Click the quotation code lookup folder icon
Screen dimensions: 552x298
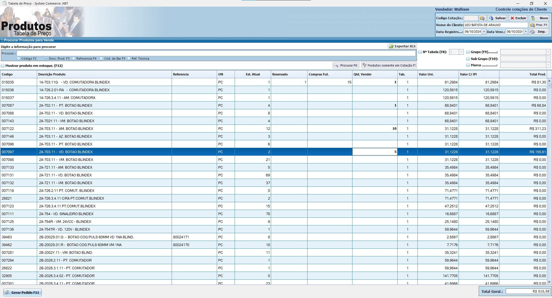pos(482,18)
